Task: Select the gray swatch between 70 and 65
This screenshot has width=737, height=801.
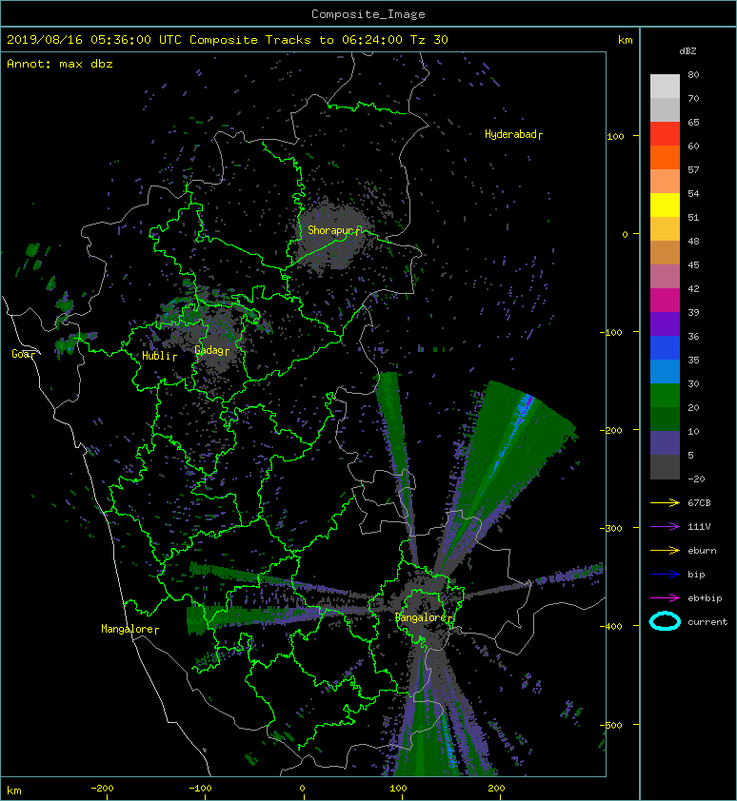Action: coord(665,109)
